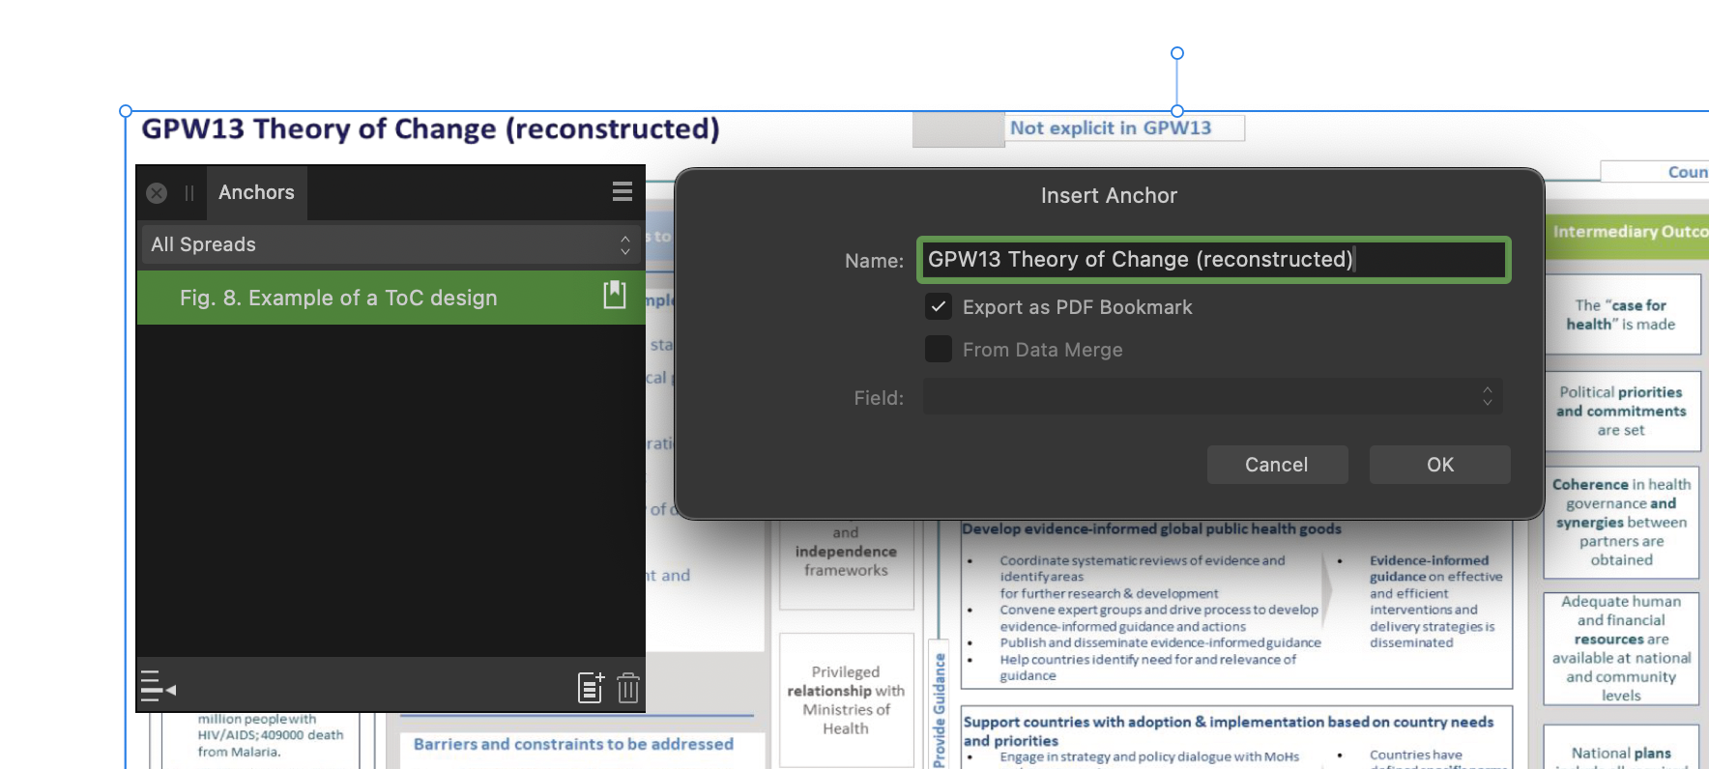The height and width of the screenshot is (769, 1709).
Task: Close the Anchors panel
Action: click(x=157, y=193)
